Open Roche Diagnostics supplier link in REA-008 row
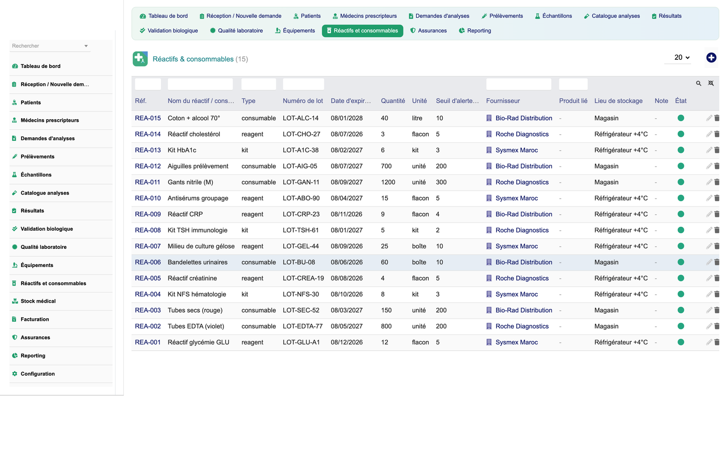 pyautogui.click(x=522, y=230)
